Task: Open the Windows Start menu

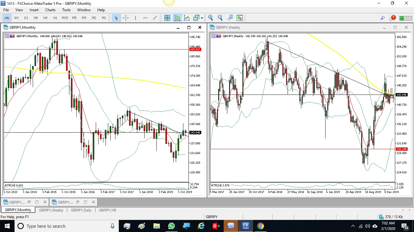Action: pos(7,226)
